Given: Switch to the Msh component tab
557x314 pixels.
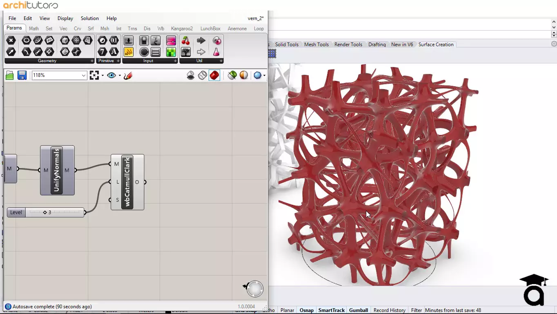Looking at the screenshot, I should (x=105, y=29).
